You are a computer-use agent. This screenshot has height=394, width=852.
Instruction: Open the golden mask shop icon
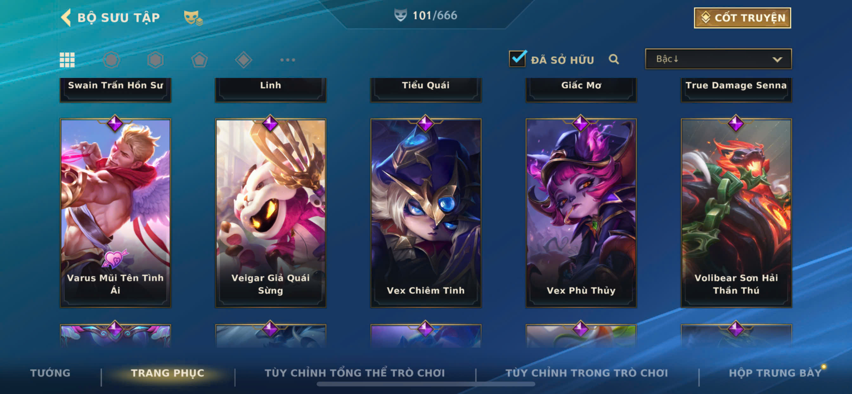click(193, 18)
